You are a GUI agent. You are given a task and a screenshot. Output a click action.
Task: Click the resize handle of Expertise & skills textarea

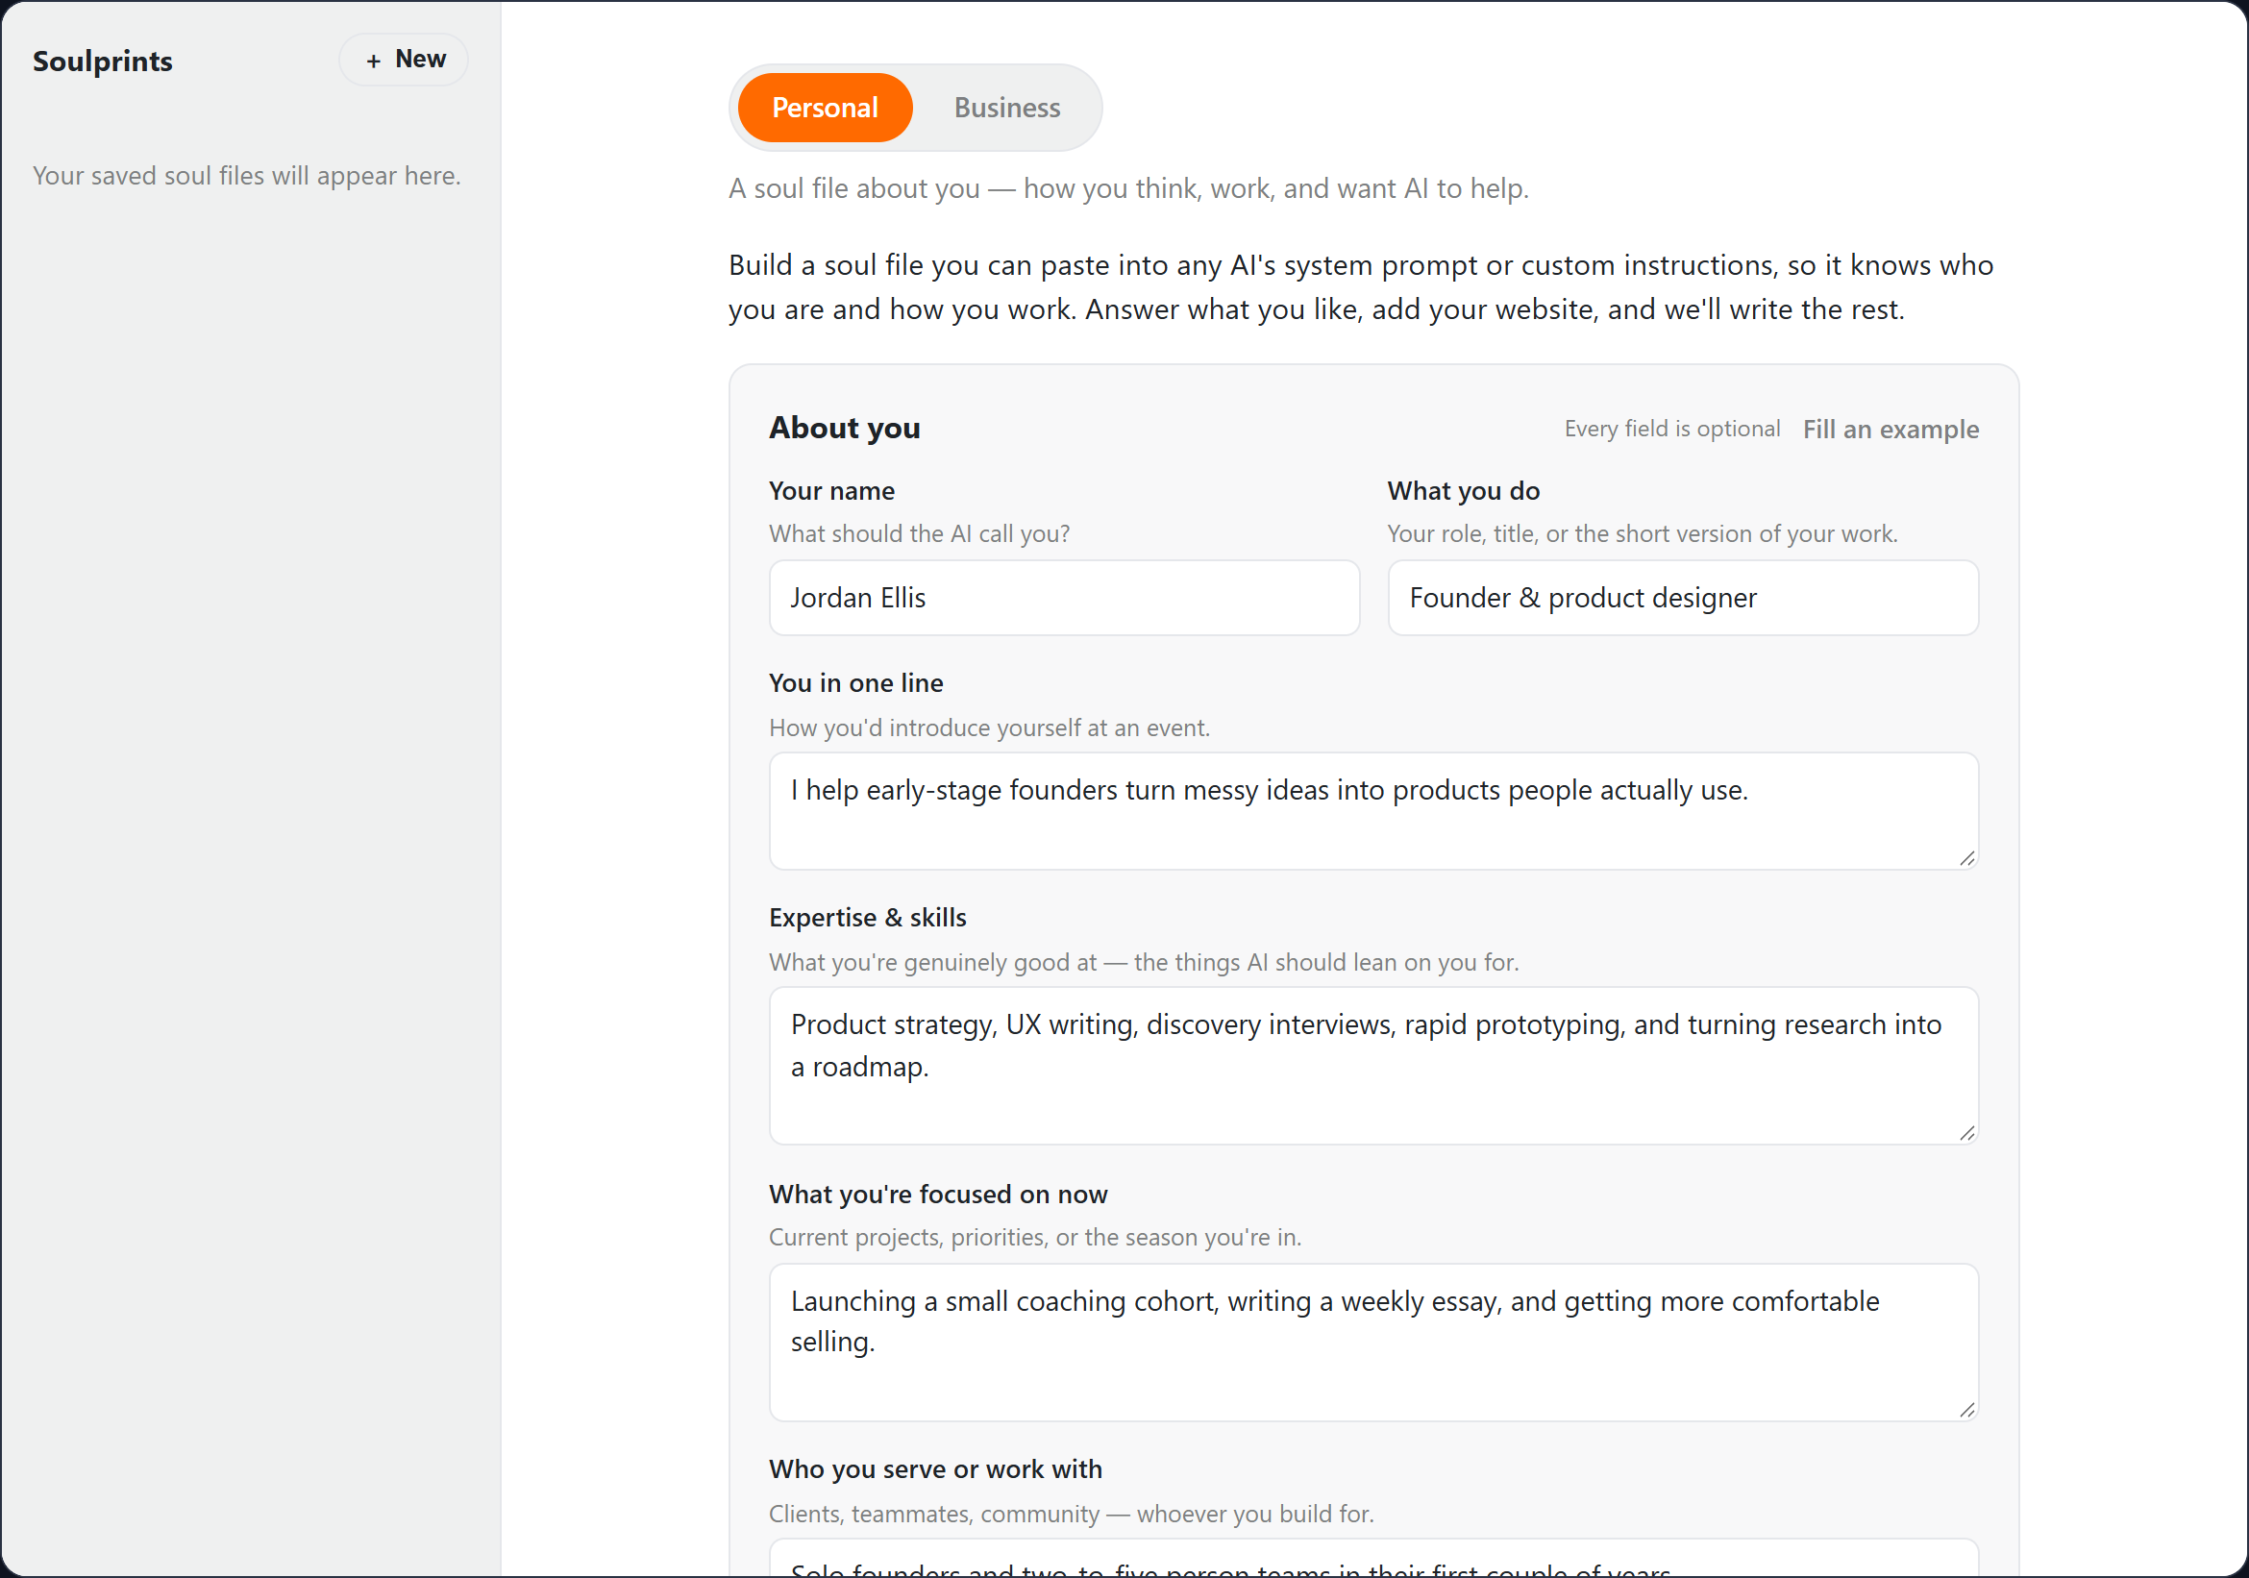[1966, 1133]
